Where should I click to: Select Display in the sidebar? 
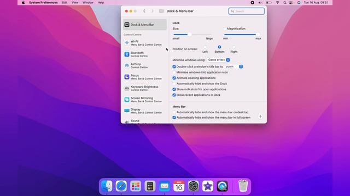click(144, 111)
